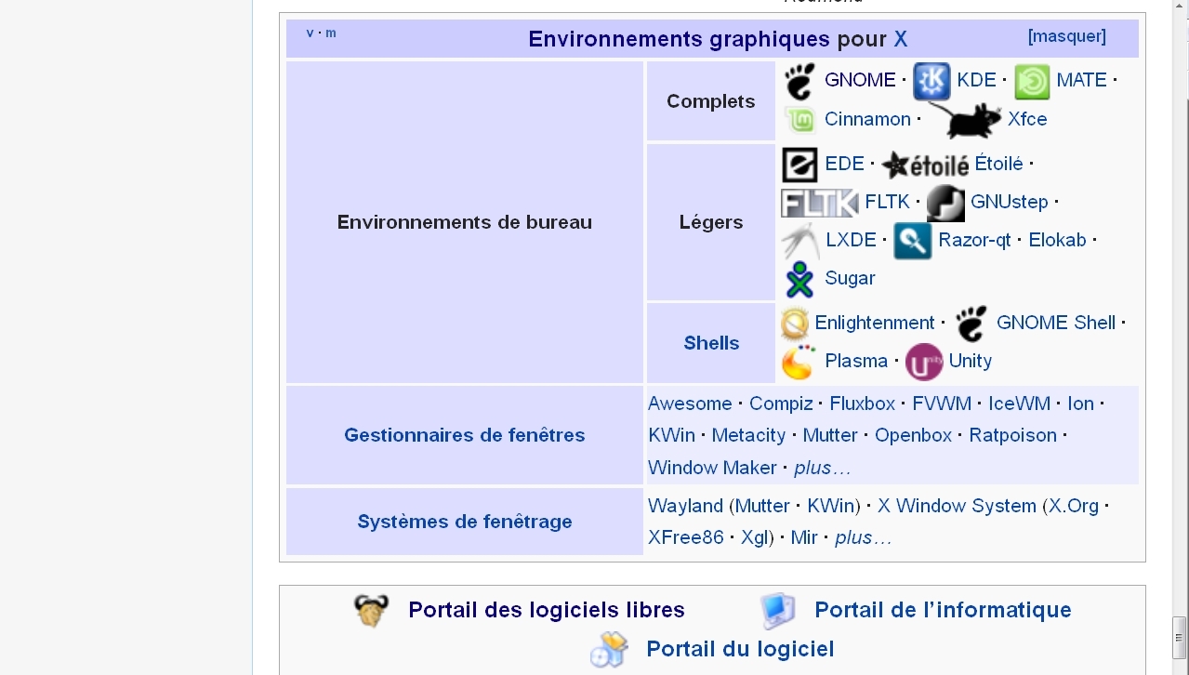Click the vertical scrollbar thumb
This screenshot has height=675, width=1189.
[1179, 638]
